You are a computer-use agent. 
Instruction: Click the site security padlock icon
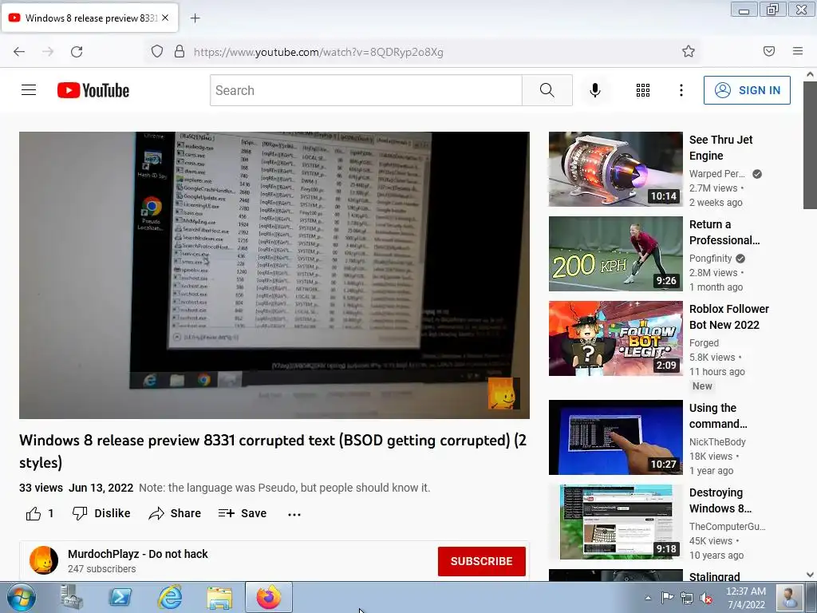point(180,52)
